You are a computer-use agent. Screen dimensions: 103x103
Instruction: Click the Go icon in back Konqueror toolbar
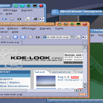coord(28,19)
